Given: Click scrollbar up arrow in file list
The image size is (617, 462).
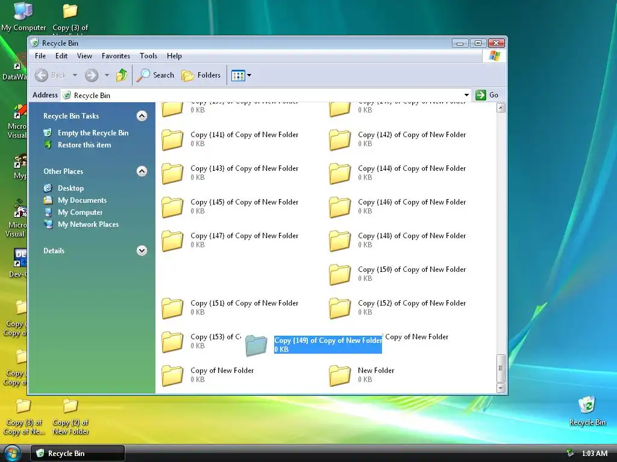Looking at the screenshot, I should pos(501,108).
